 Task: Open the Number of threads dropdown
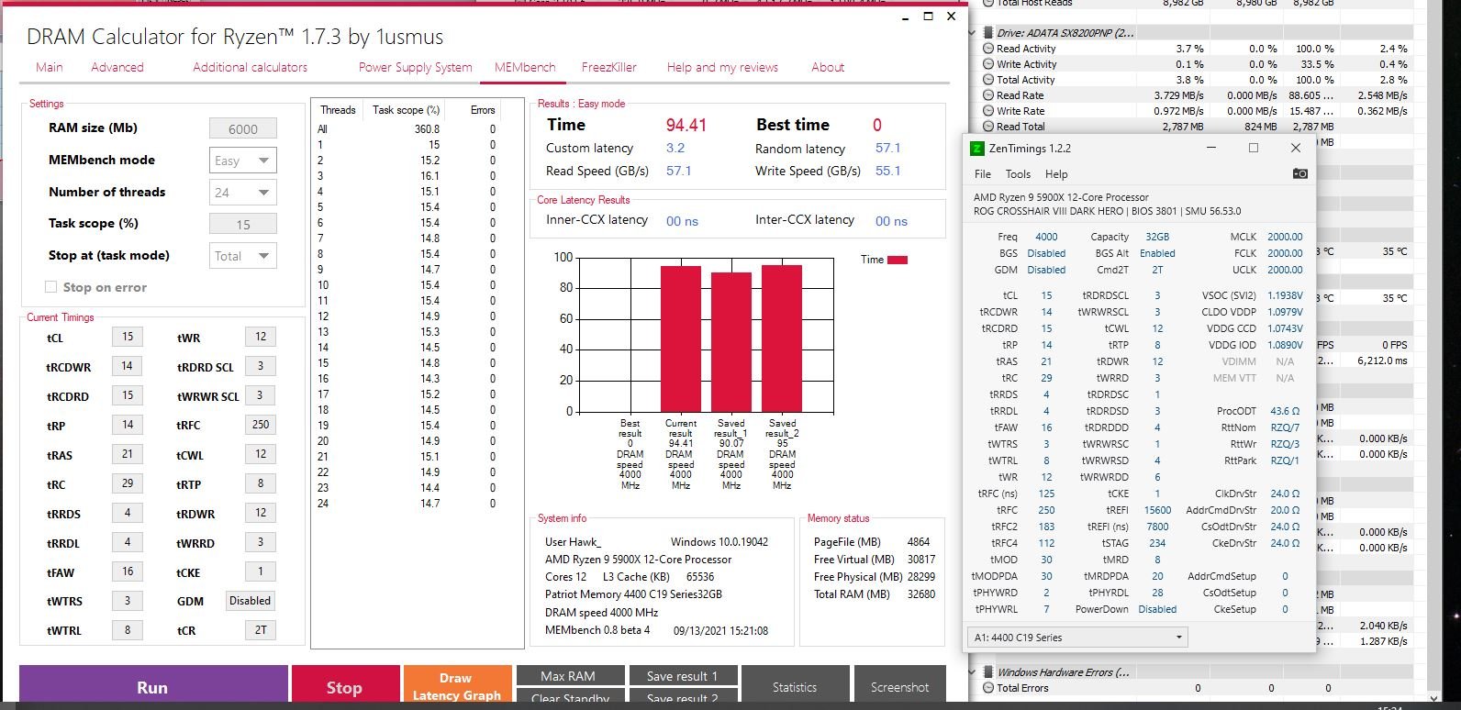pos(243,193)
